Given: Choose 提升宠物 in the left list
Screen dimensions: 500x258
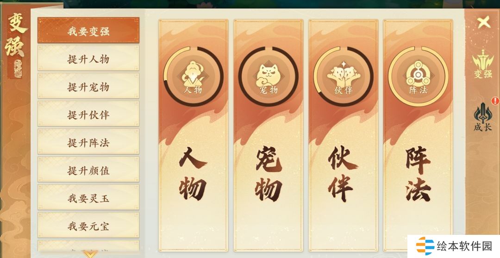Looking at the screenshot, I should 88,87.
